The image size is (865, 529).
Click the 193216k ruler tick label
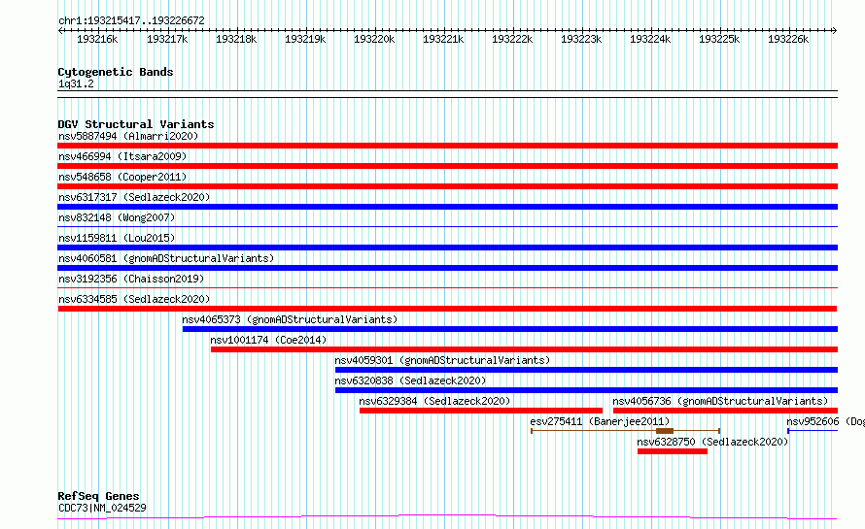(x=97, y=39)
